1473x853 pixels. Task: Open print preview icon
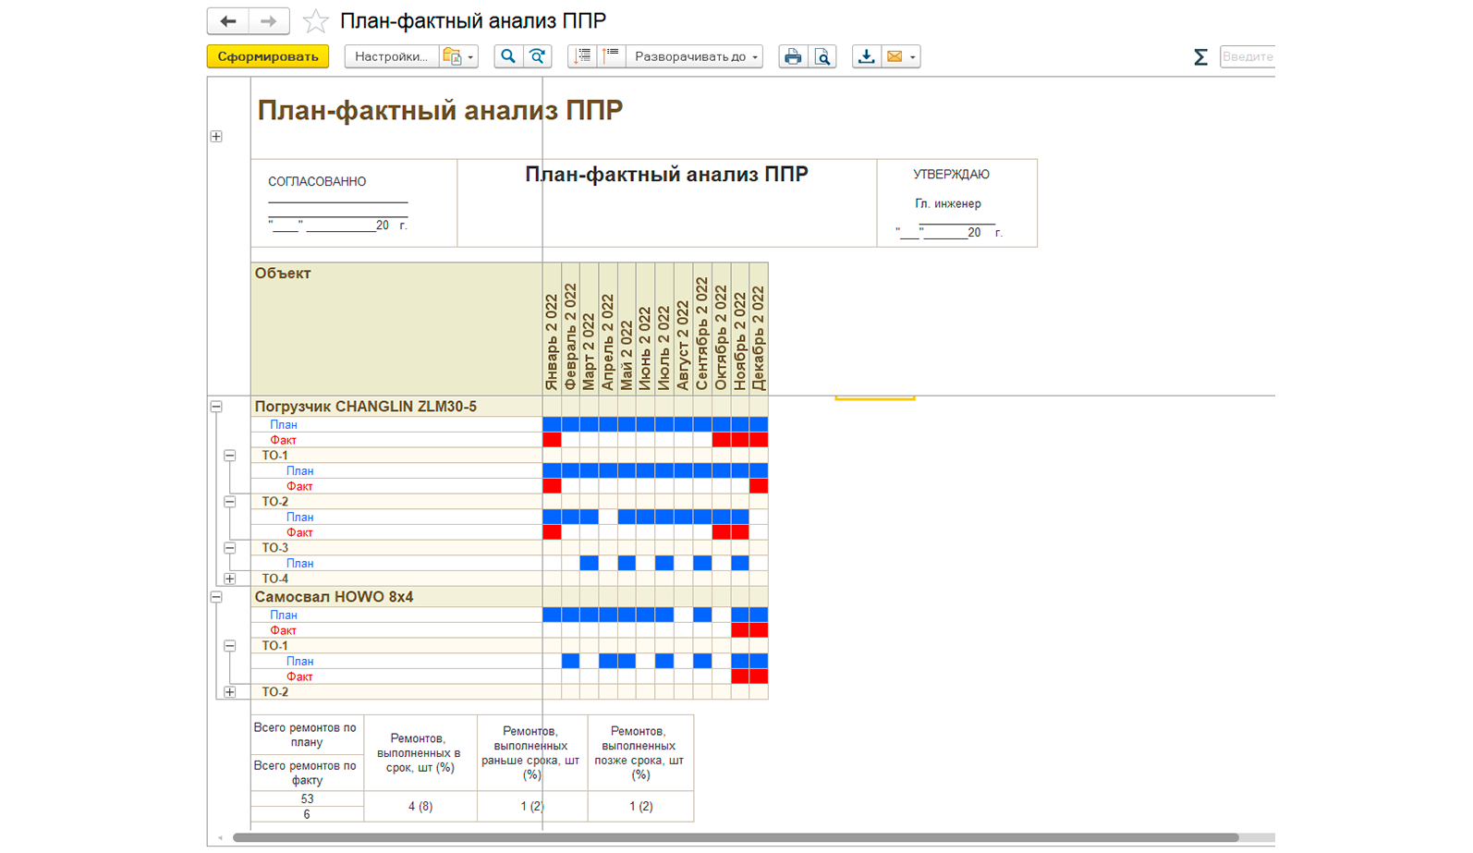pos(822,56)
